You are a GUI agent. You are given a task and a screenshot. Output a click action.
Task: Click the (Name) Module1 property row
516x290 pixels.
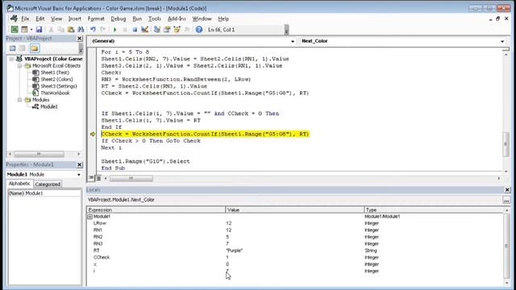coord(44,193)
